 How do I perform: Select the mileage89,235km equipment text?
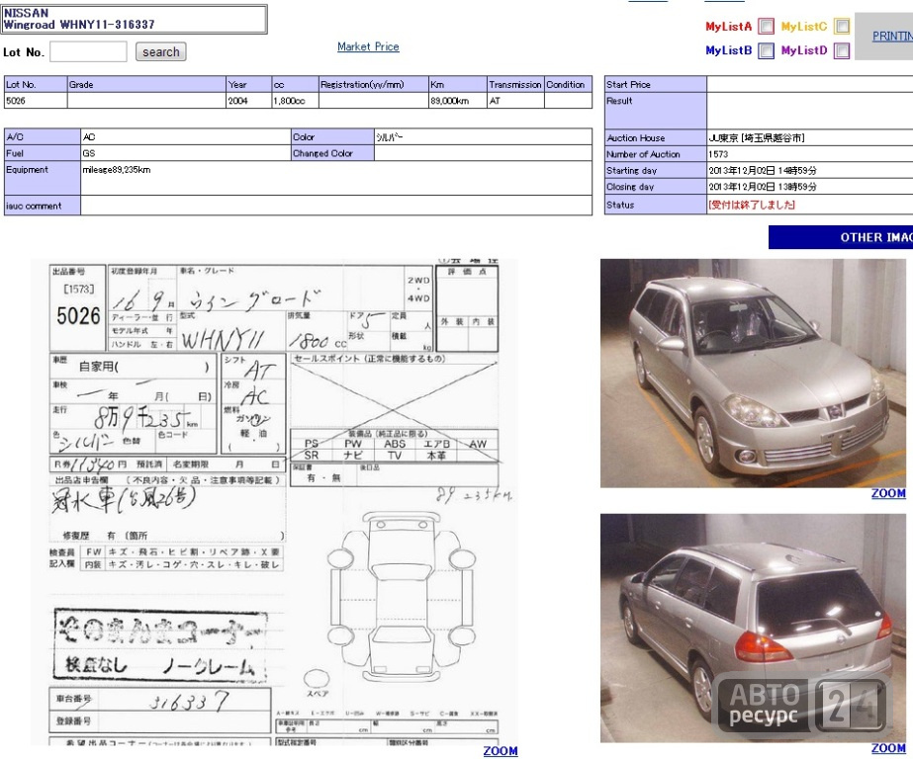tap(117, 170)
